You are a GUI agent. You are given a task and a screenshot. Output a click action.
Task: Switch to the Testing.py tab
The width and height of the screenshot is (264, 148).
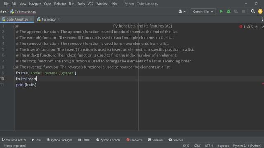point(49,19)
